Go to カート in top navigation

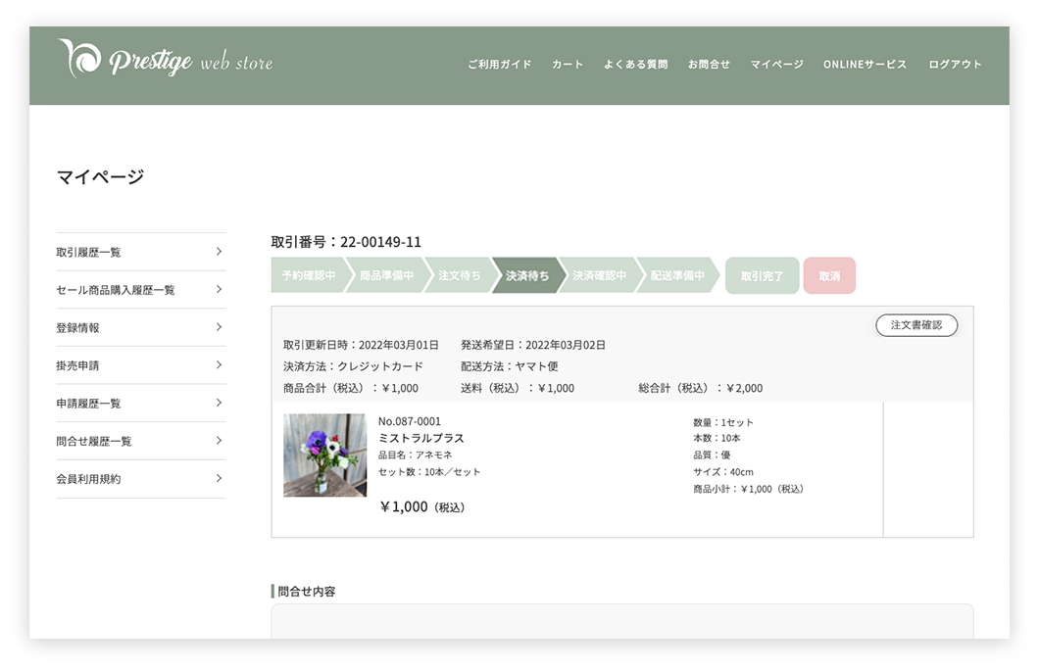[x=568, y=65]
